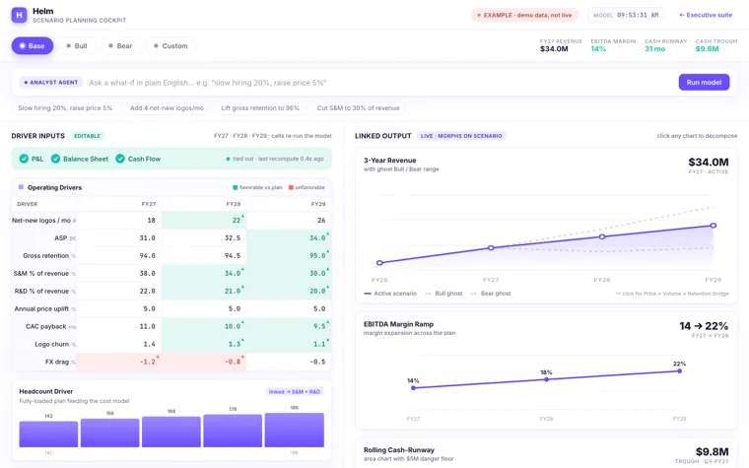Edit ASP FY28 cell 32.5

click(204, 237)
